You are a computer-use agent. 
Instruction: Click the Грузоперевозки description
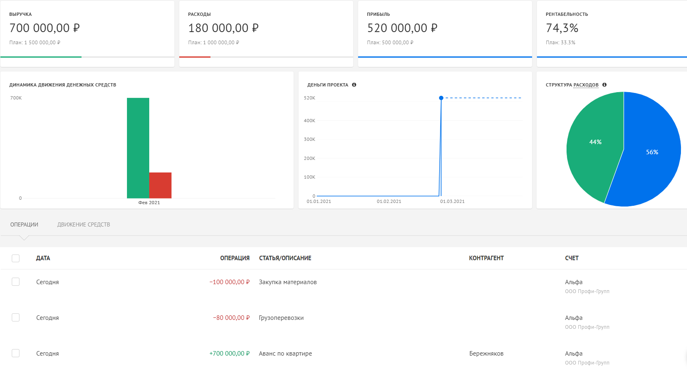click(281, 318)
